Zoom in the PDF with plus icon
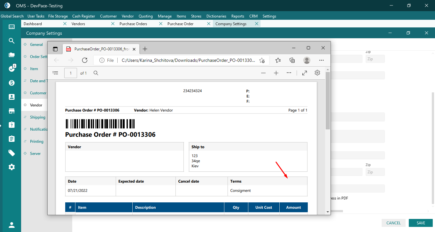 point(276,73)
